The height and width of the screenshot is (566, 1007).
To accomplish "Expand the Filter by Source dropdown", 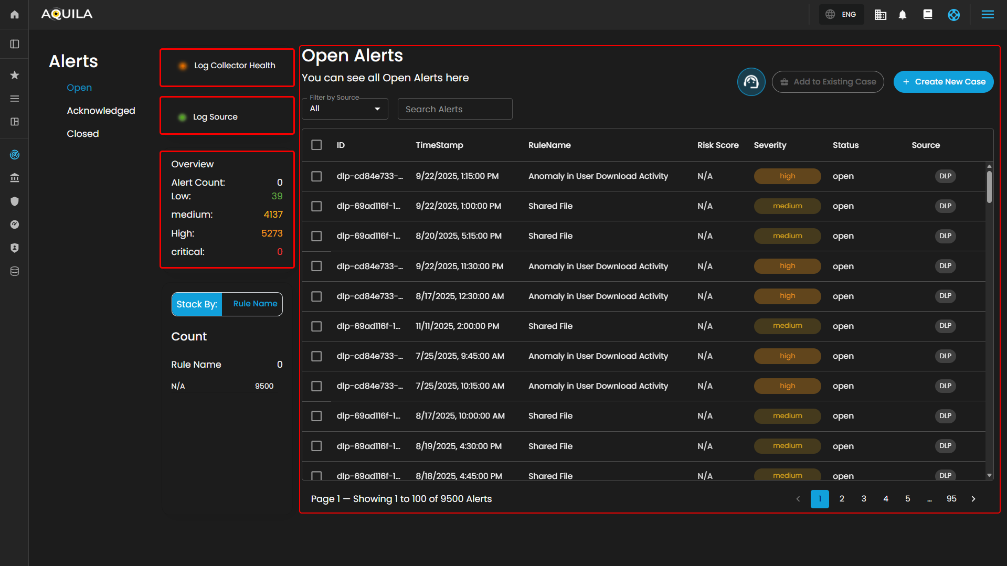I will [345, 109].
